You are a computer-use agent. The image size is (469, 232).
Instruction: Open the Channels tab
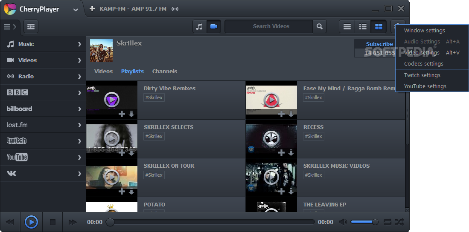164,71
